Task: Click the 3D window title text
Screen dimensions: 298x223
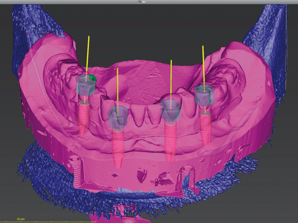Action: (144, 2)
